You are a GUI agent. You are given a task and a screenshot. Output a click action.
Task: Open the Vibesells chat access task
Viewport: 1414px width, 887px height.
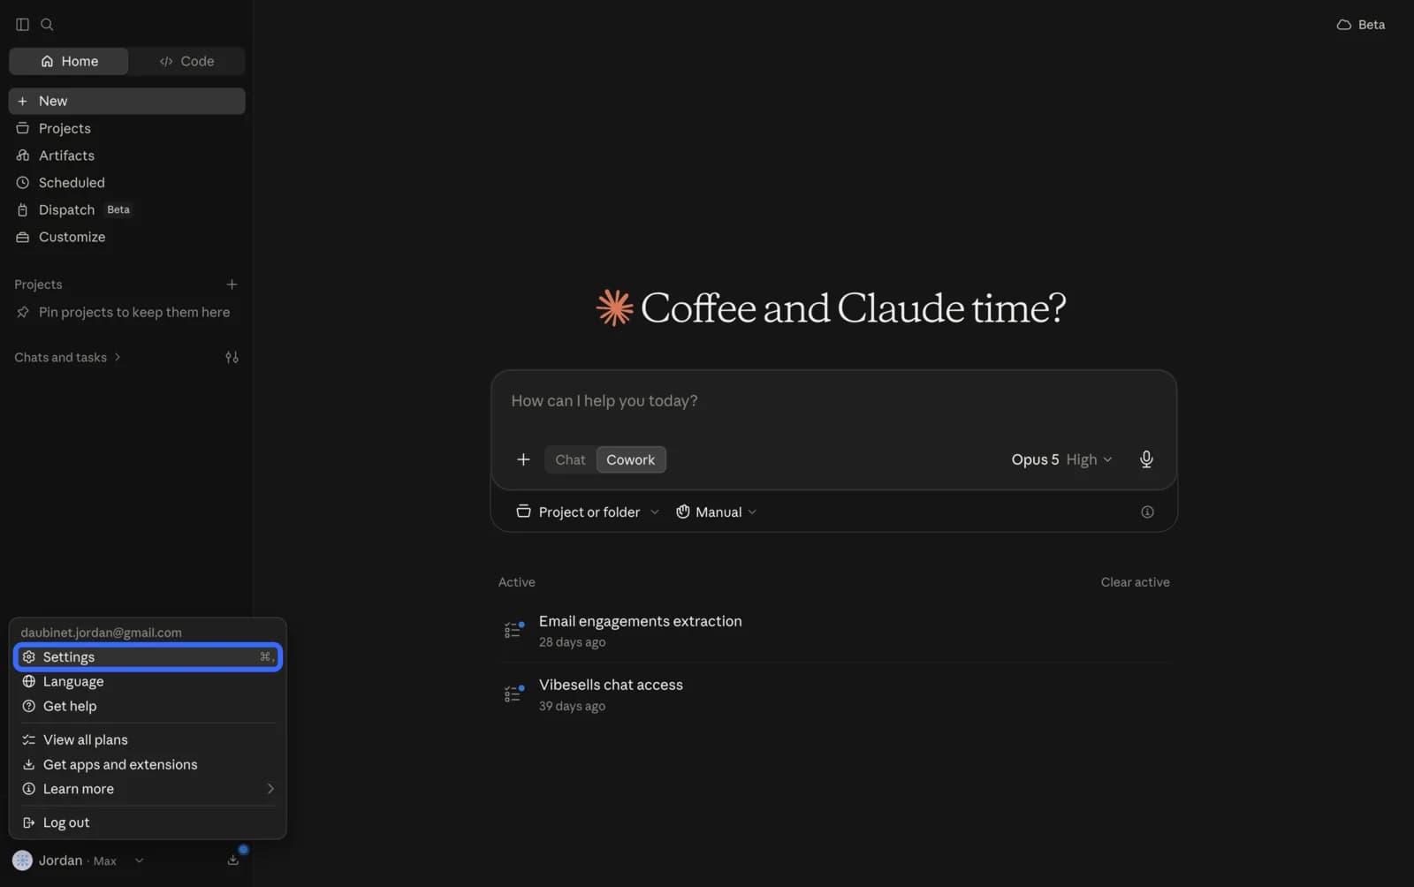coord(833,694)
